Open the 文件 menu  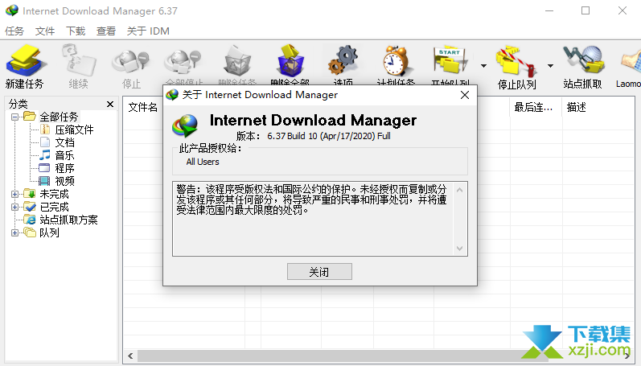(44, 31)
